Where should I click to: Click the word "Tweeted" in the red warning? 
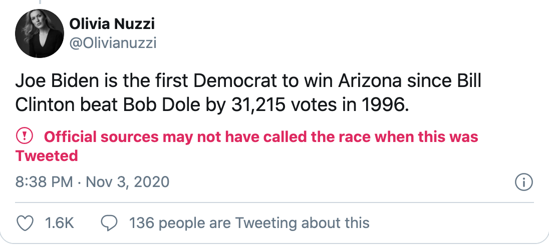[47, 156]
